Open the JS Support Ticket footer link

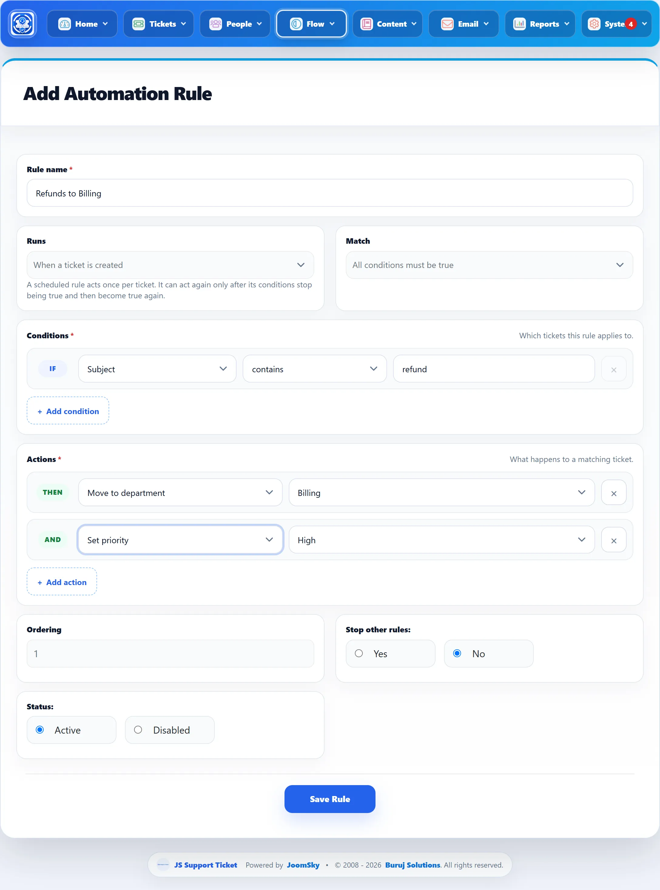coord(205,865)
